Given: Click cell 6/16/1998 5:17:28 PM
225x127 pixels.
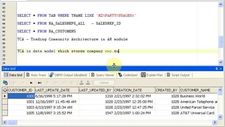Looking at the screenshot, I should click(x=57, y=96).
